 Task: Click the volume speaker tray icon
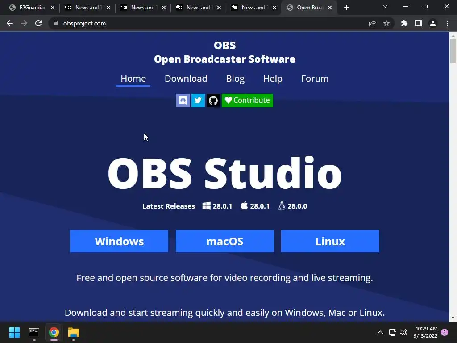coord(403,332)
